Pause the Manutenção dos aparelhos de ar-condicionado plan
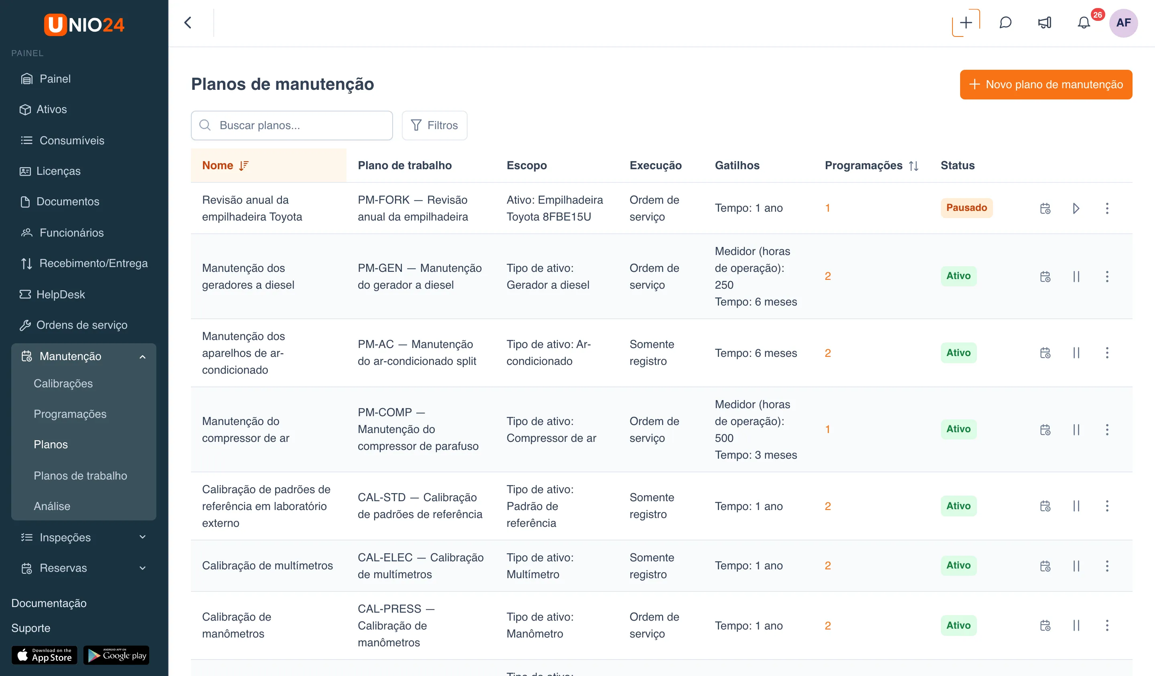1155x676 pixels. pos(1076,353)
